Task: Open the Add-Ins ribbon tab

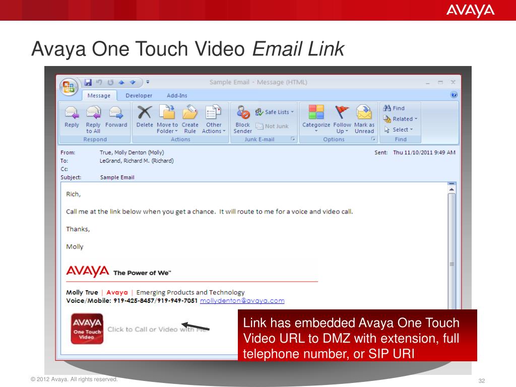Action: [177, 95]
